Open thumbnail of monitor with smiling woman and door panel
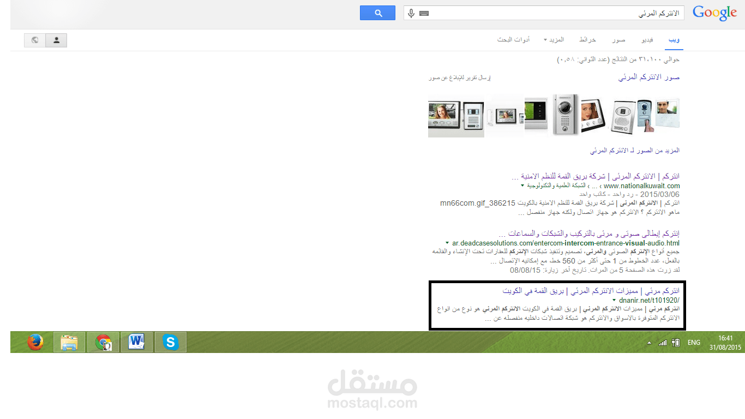Viewport: 745px width, 419px height. click(x=456, y=116)
